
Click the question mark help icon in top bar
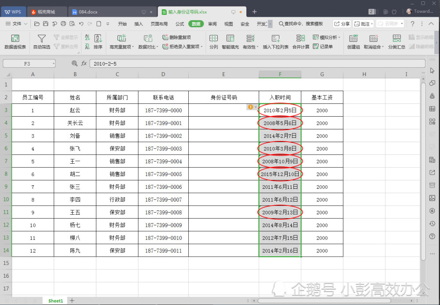[412, 24]
